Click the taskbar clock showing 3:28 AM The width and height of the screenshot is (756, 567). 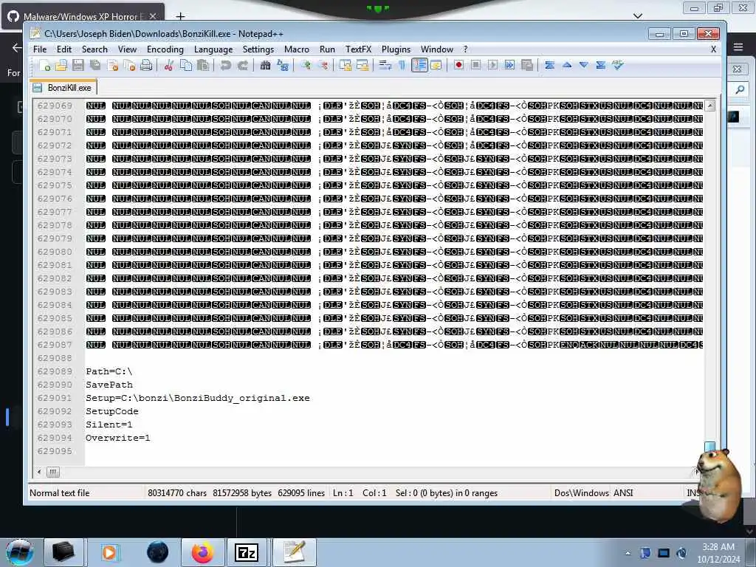click(718, 553)
